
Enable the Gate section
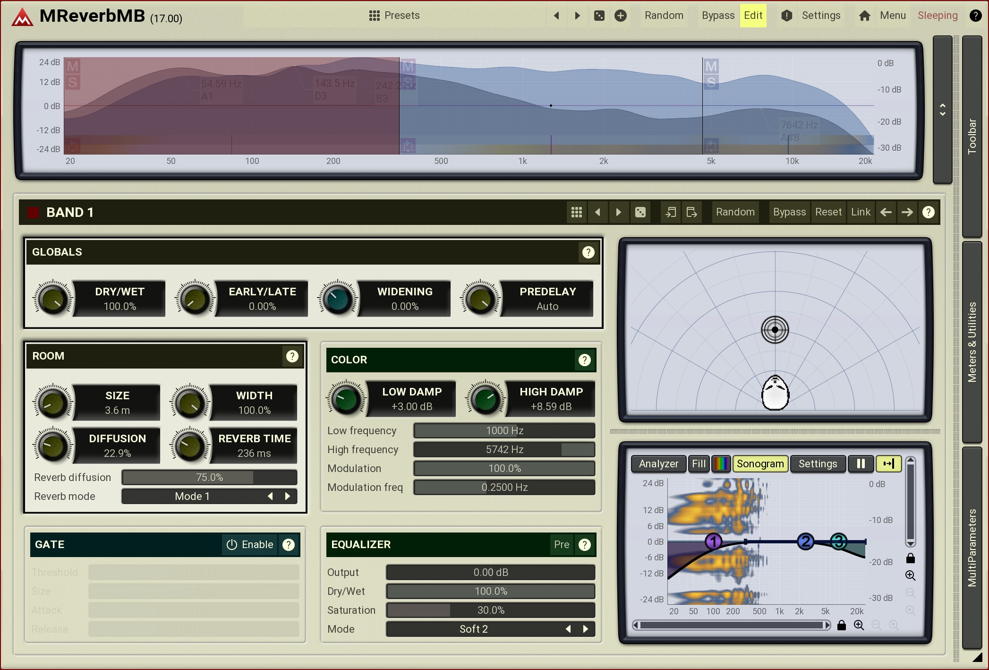click(250, 544)
